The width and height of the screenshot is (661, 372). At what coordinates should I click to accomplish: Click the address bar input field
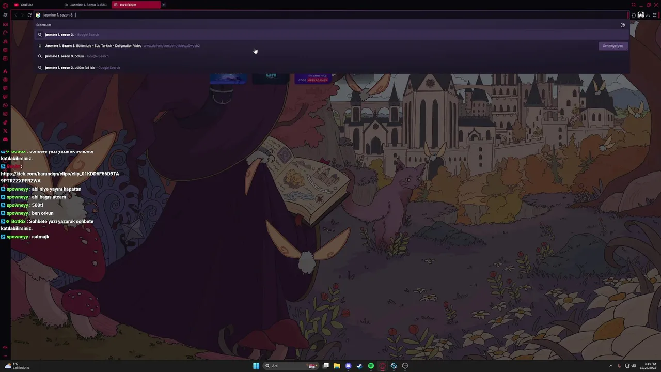pyautogui.click(x=330, y=15)
